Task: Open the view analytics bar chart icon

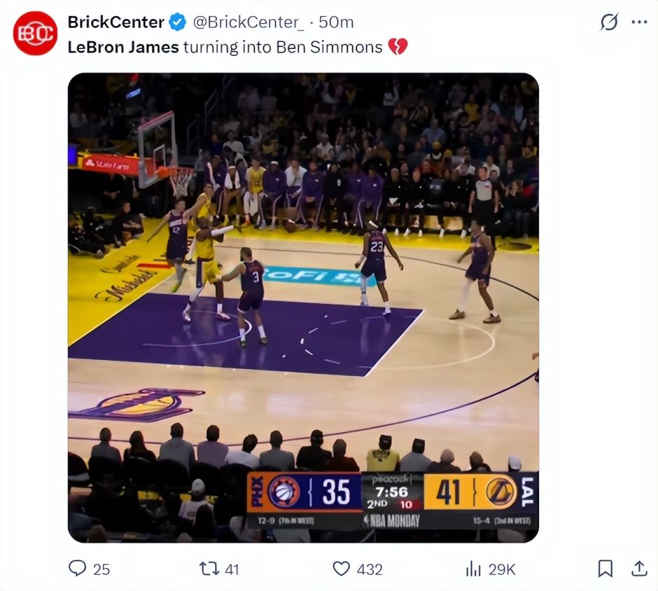Action: 474,568
